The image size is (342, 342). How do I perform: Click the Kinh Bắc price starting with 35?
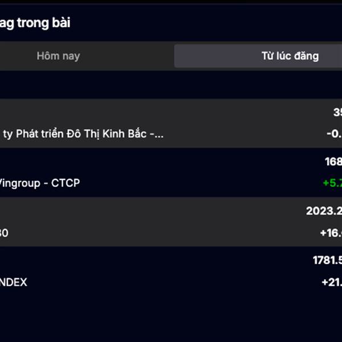point(337,112)
